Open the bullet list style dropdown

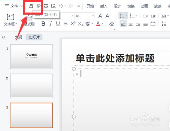(x=126, y=16)
